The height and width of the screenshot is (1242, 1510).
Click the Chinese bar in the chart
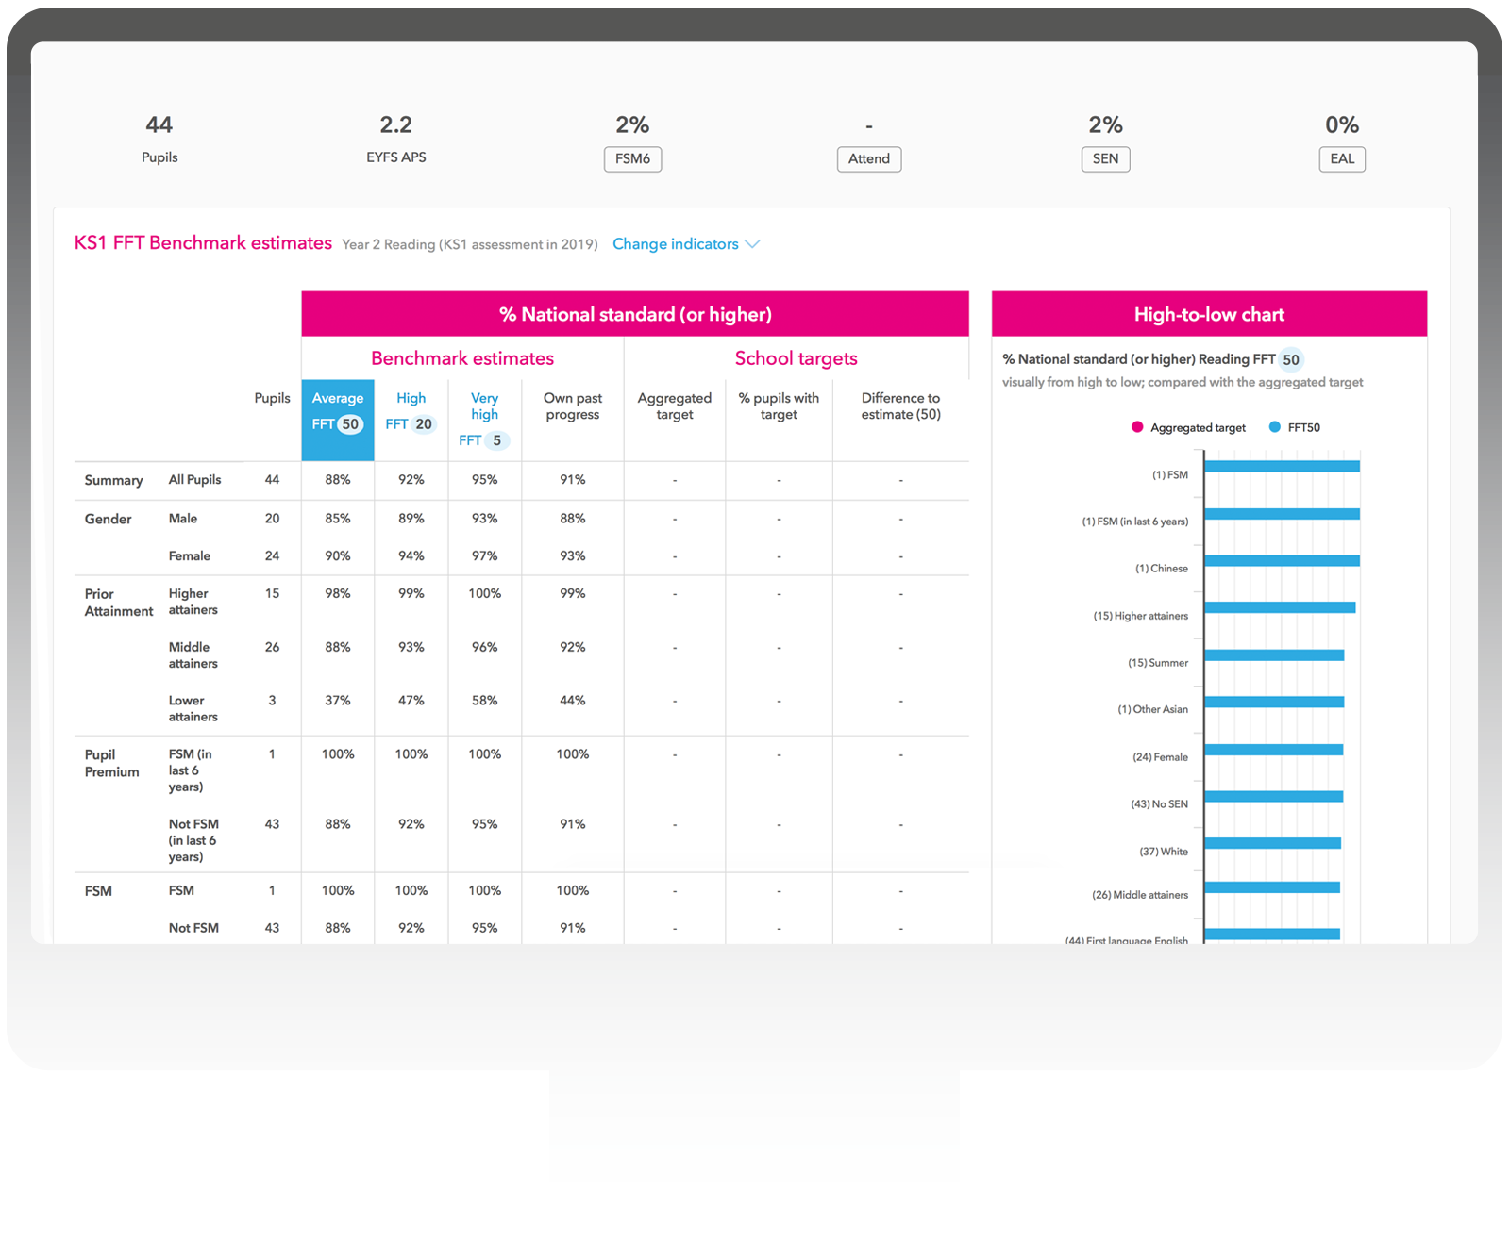(1282, 561)
